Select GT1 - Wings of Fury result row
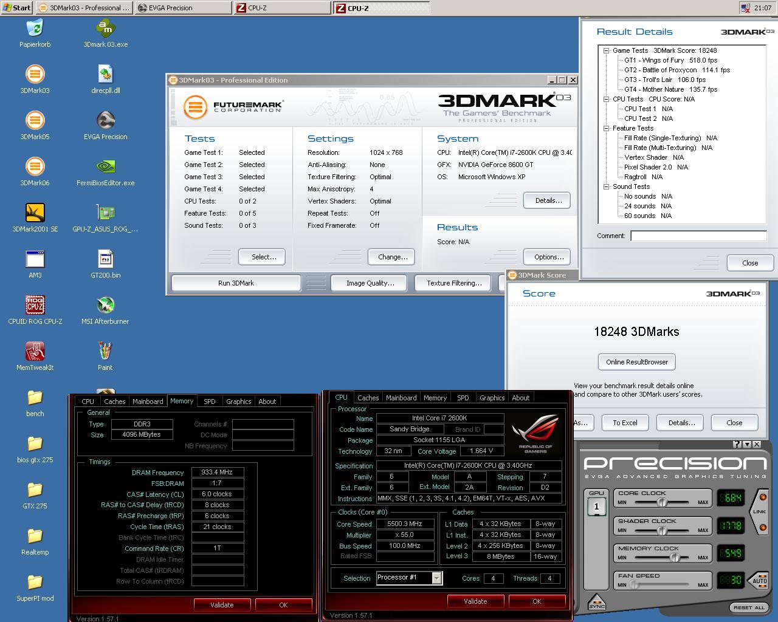Image resolution: width=778 pixels, height=622 pixels. (x=670, y=60)
